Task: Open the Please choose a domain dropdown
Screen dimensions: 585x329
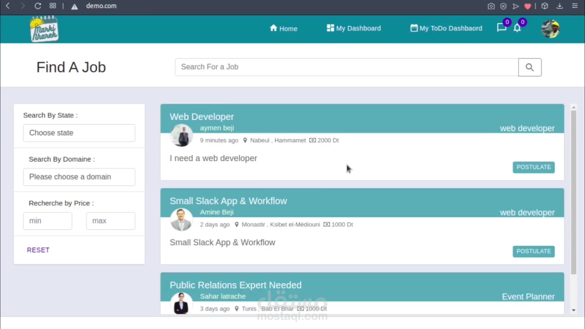Action: (79, 177)
